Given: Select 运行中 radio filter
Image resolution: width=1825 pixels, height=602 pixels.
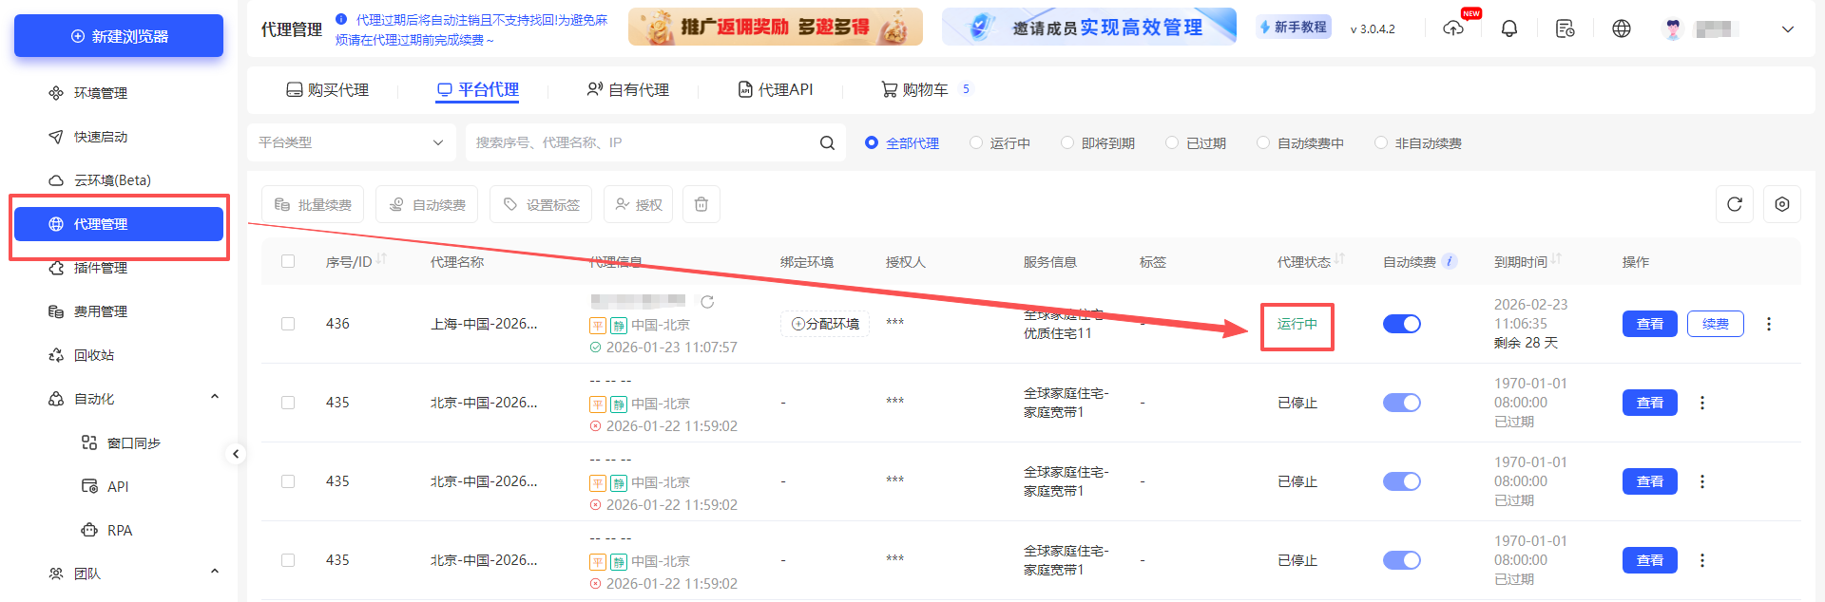Looking at the screenshot, I should click(1000, 143).
